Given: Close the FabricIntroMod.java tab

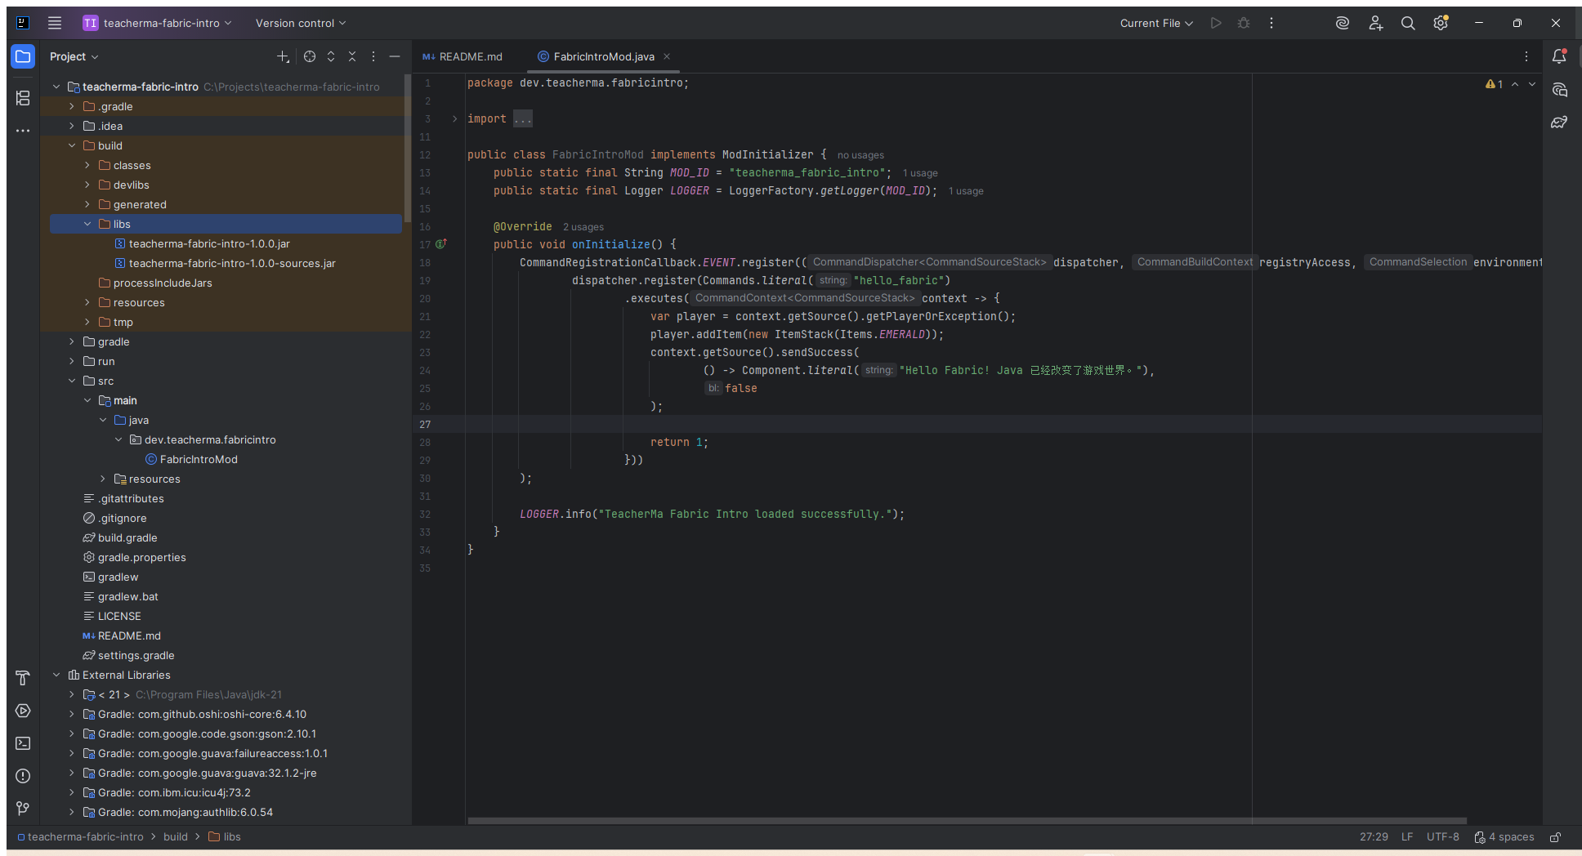Looking at the screenshot, I should 667,56.
